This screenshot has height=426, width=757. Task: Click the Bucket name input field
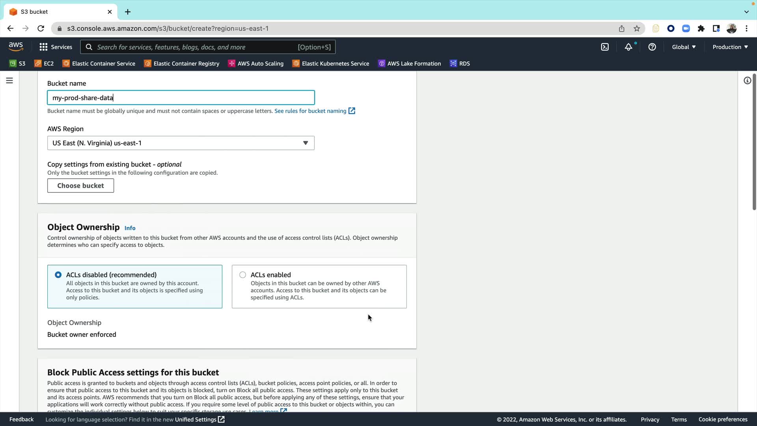tap(181, 97)
